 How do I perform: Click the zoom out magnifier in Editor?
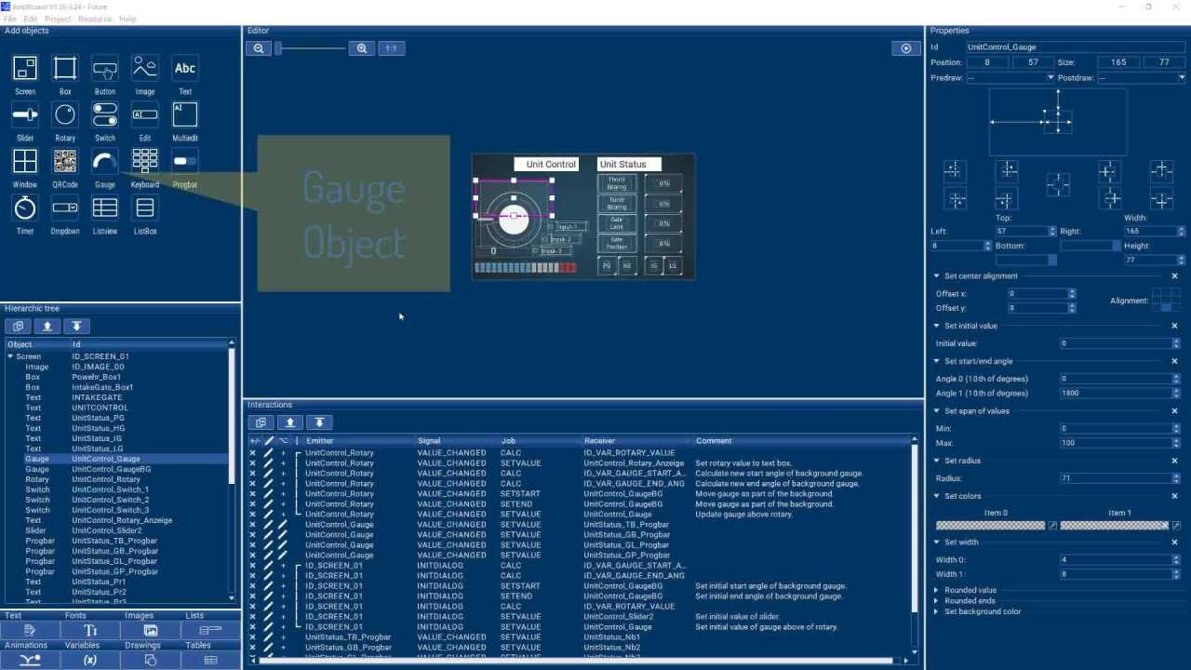(259, 48)
